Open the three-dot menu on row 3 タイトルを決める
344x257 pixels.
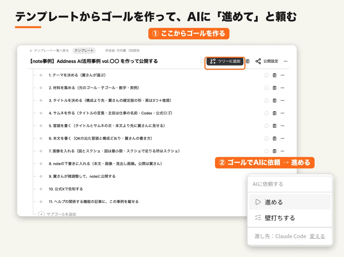pos(283,100)
